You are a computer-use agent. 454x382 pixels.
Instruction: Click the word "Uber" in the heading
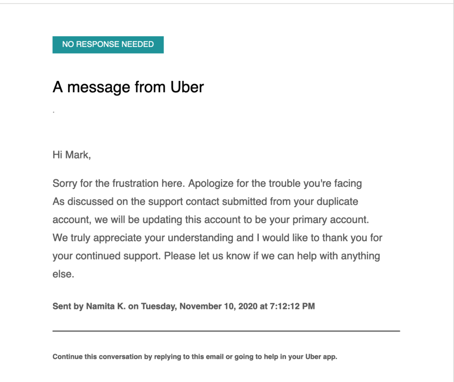187,87
